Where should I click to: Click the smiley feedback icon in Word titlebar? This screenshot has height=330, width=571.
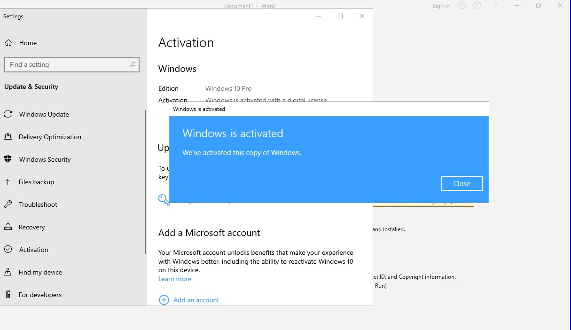click(x=461, y=6)
